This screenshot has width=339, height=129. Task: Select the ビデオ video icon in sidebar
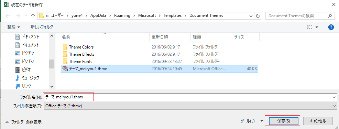(x=17, y=70)
